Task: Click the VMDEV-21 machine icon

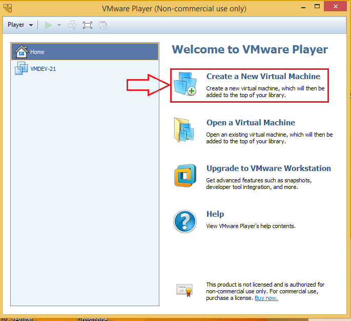Action: (x=22, y=68)
